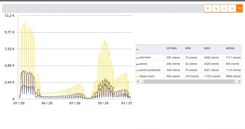245x129 pixels.
Task: Click the scroll left arrow of table scrollbar
Action: (x=138, y=82)
